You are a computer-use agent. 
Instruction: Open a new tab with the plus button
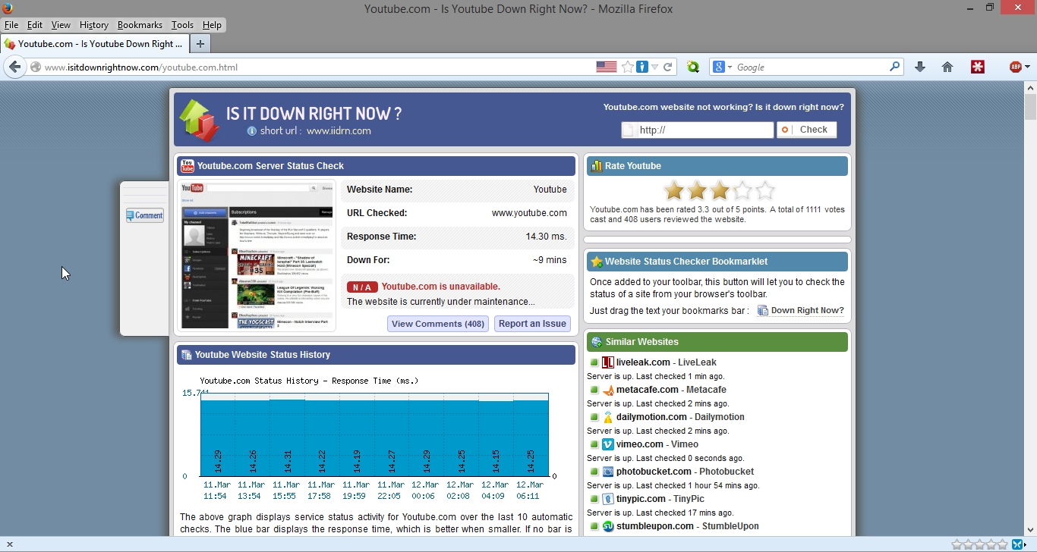coord(200,44)
